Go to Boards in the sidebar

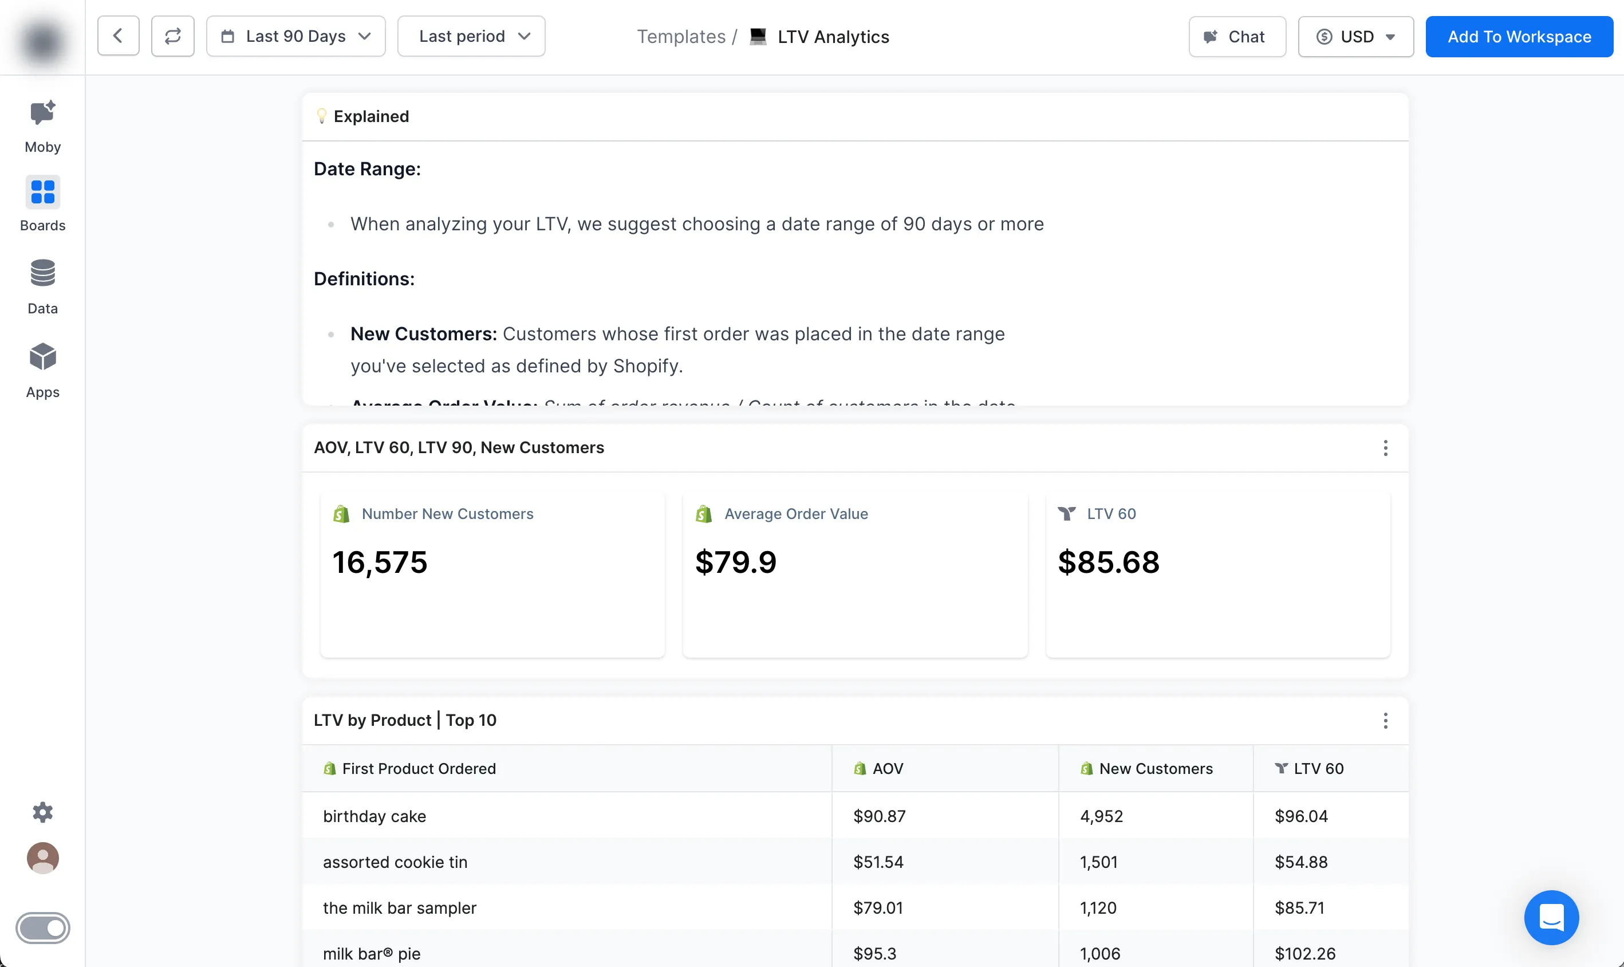click(x=42, y=193)
